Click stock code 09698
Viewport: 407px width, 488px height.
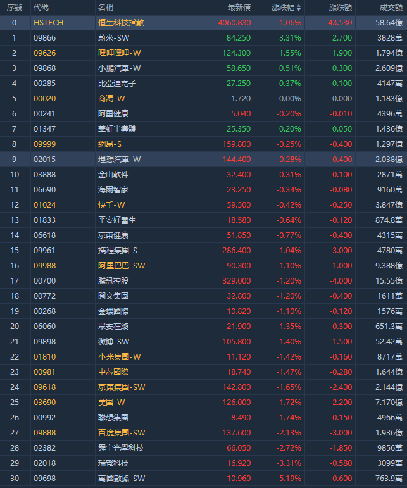click(x=45, y=479)
